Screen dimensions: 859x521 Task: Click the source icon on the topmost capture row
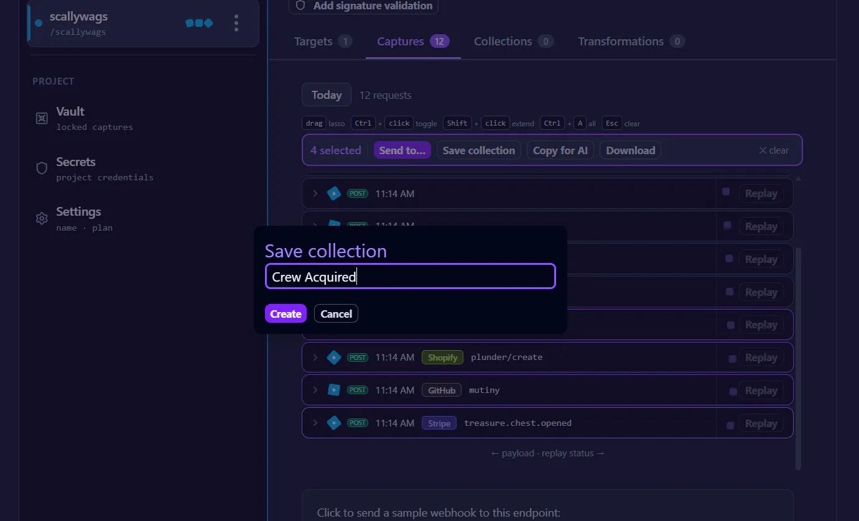click(334, 194)
